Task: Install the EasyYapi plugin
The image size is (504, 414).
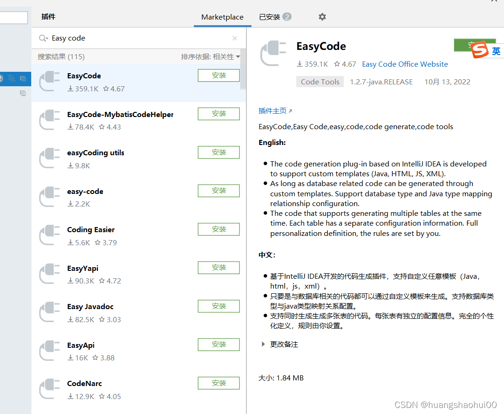Action: tap(218, 267)
